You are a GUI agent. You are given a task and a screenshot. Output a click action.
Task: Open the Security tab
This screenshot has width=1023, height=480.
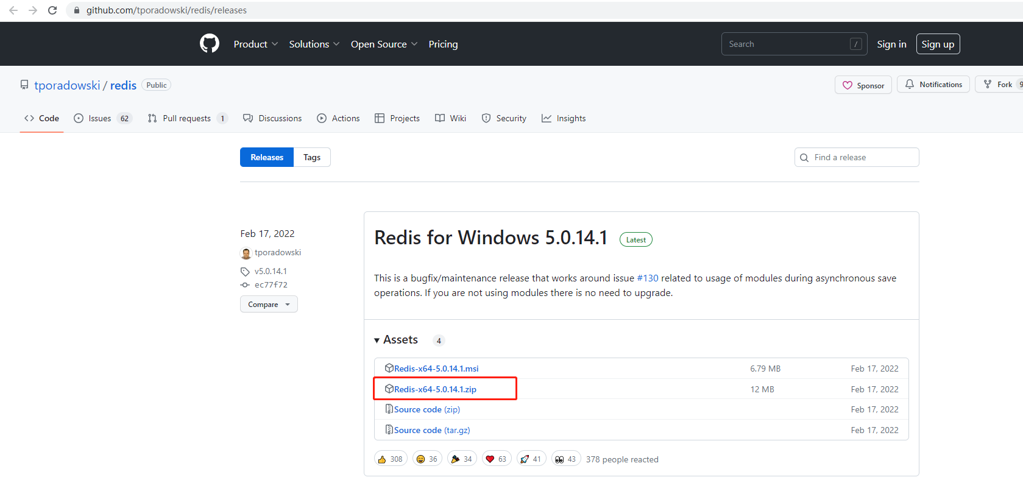(x=504, y=118)
